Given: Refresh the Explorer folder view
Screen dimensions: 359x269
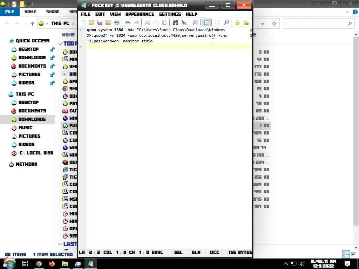Looking at the screenshot, I should (x=274, y=23).
